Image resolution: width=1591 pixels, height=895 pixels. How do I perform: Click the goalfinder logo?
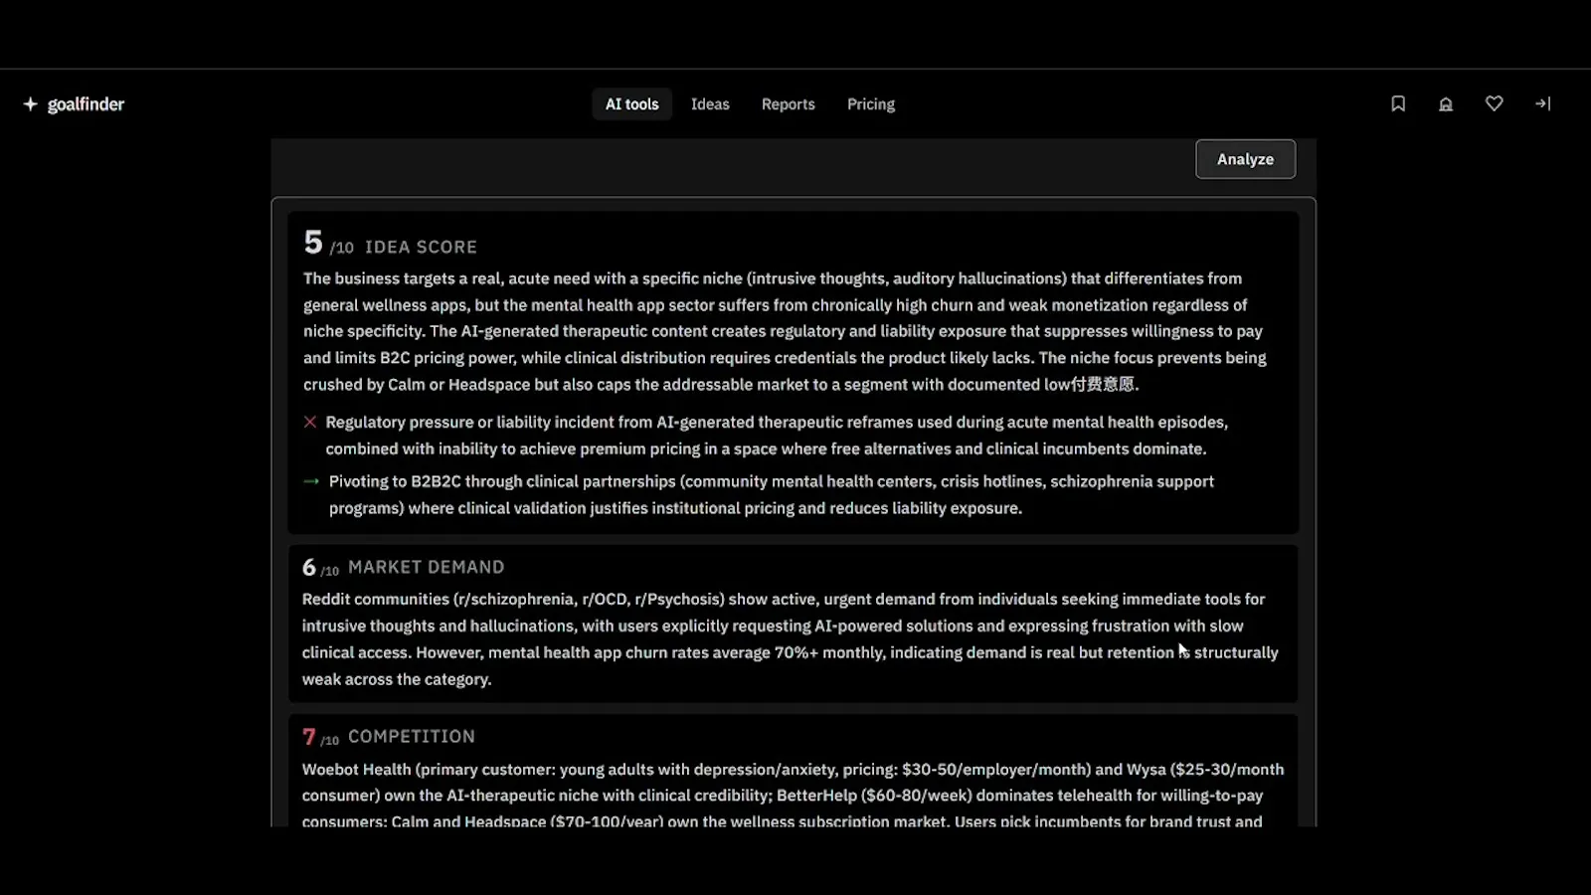tap(74, 104)
